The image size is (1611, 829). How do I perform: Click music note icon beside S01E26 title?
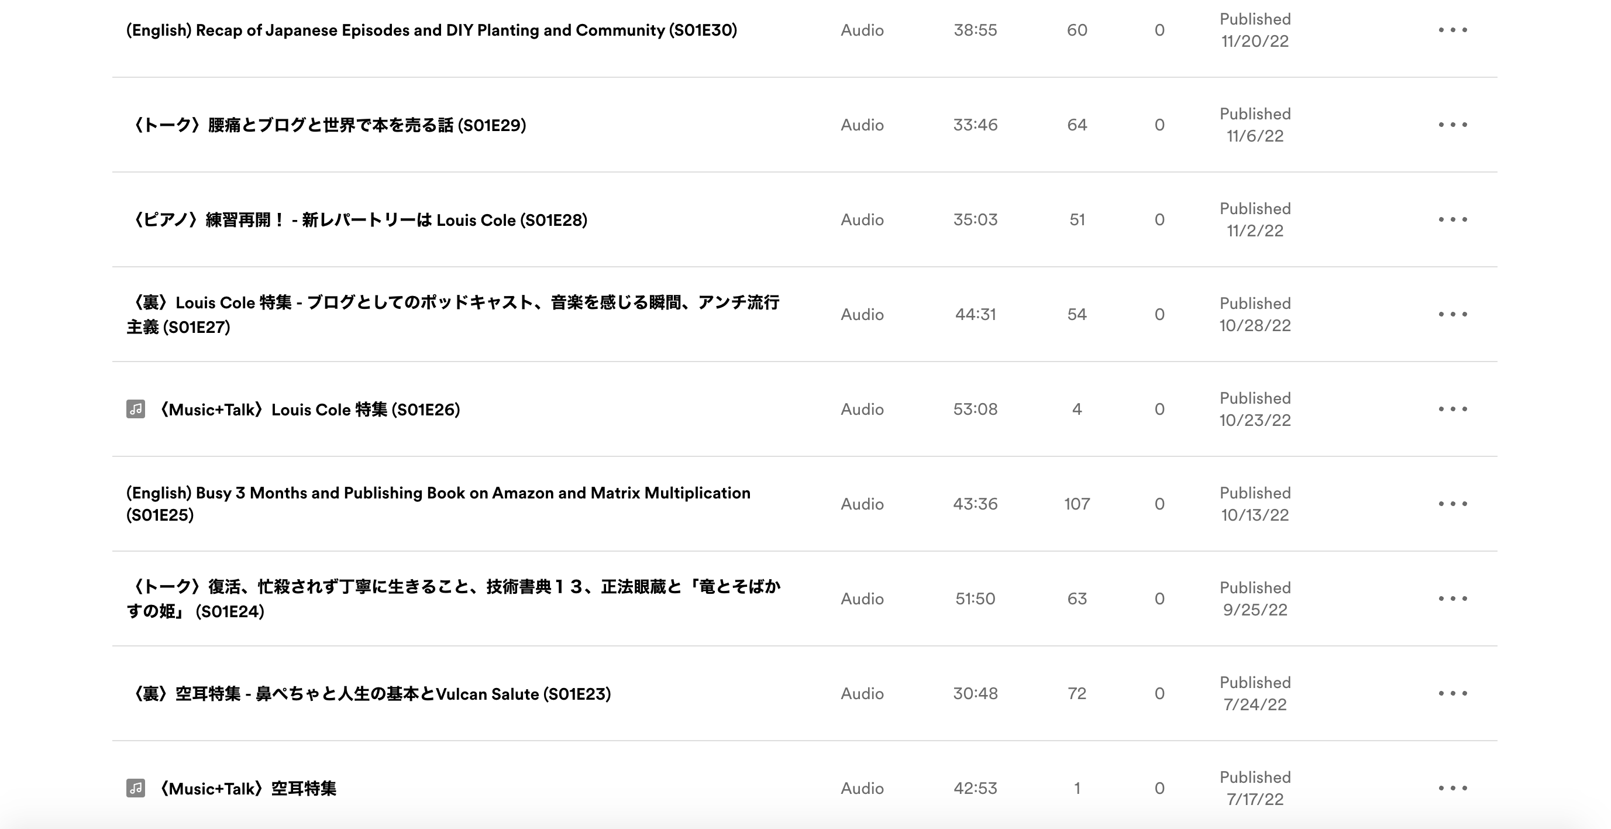[x=136, y=409]
